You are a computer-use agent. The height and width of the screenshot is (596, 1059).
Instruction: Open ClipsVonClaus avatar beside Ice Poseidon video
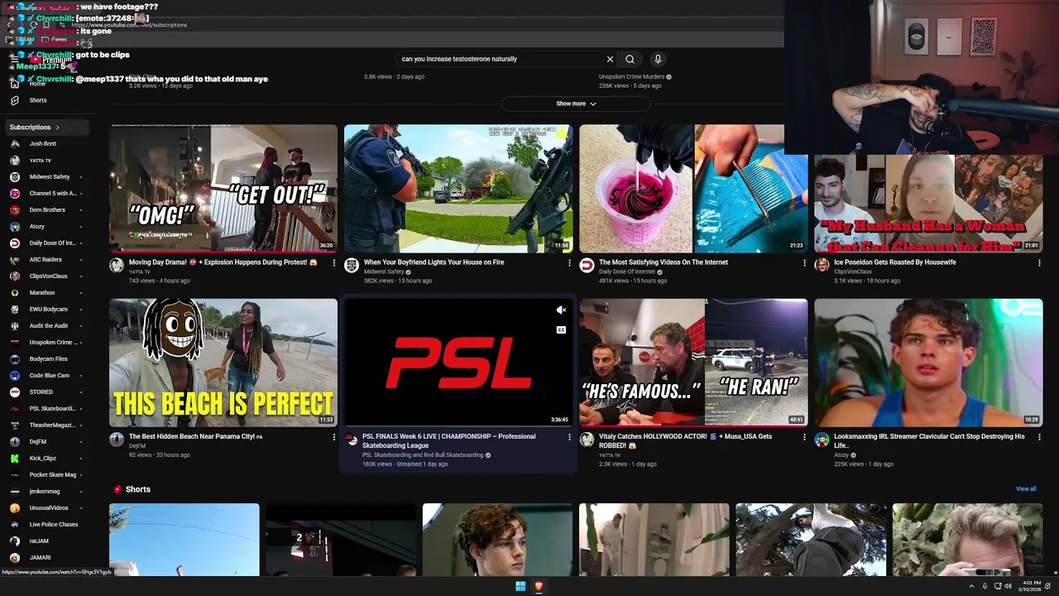pyautogui.click(x=822, y=265)
